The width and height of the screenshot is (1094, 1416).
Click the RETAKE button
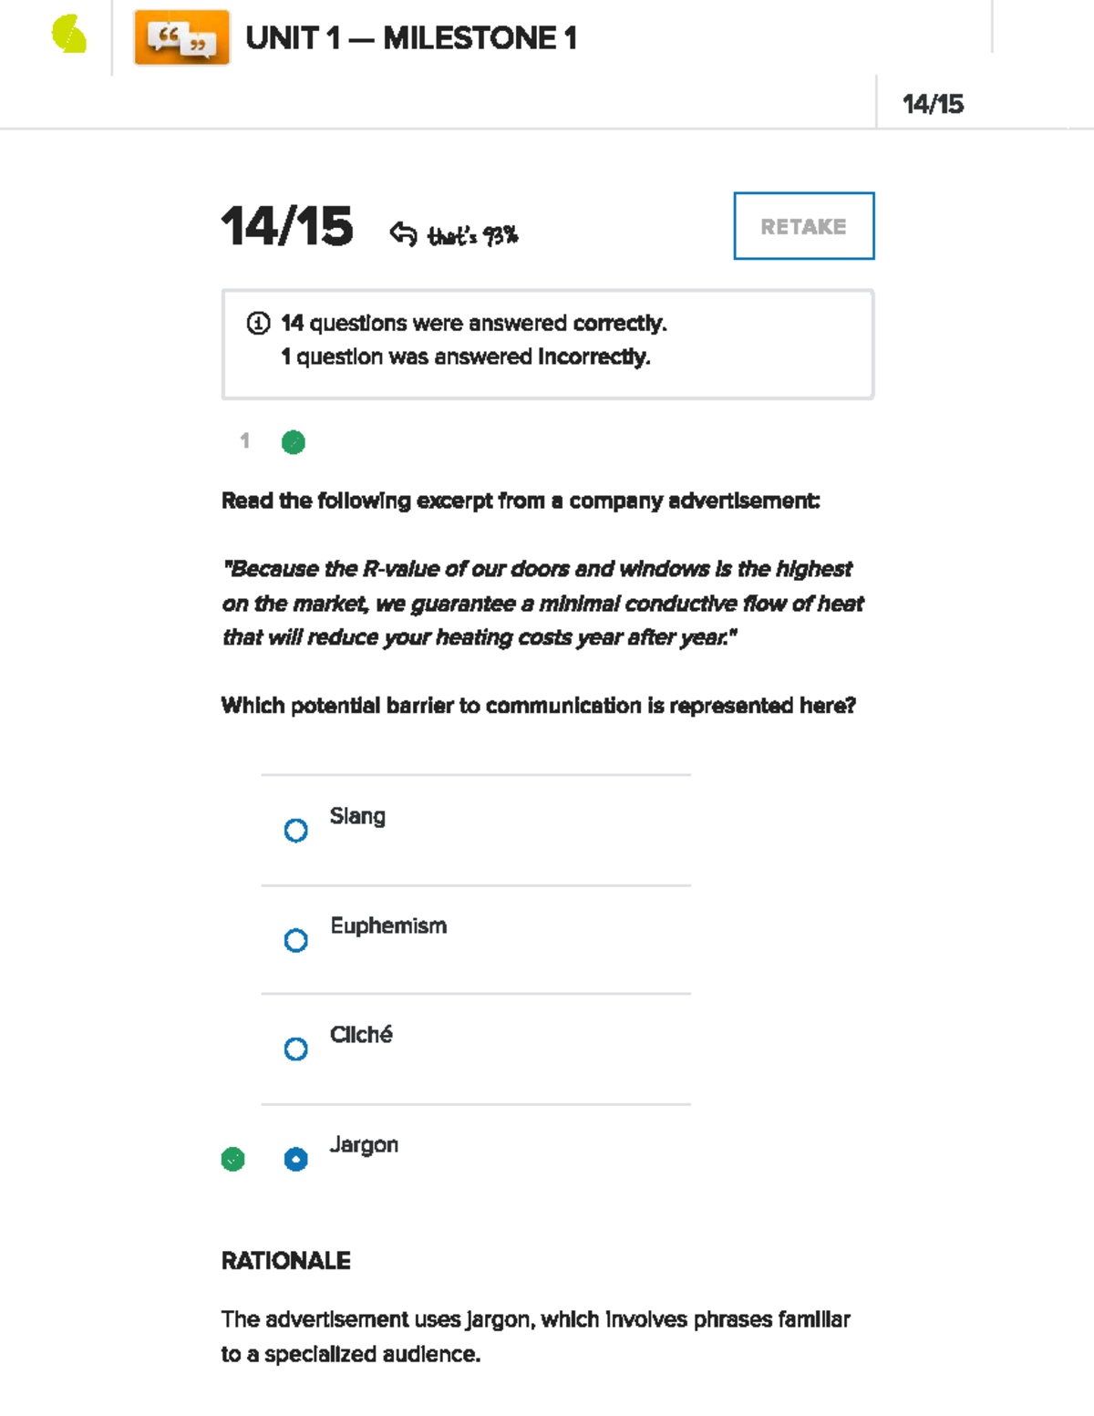pos(804,226)
